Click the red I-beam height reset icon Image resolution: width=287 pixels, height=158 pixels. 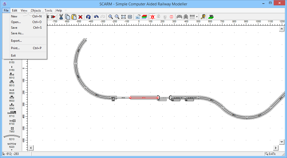coord(172,17)
